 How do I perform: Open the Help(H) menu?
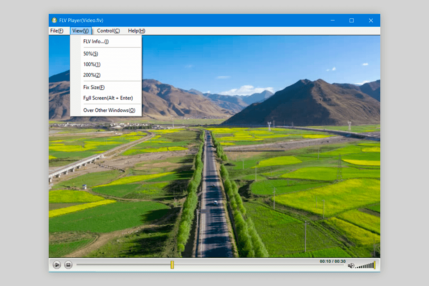(137, 31)
